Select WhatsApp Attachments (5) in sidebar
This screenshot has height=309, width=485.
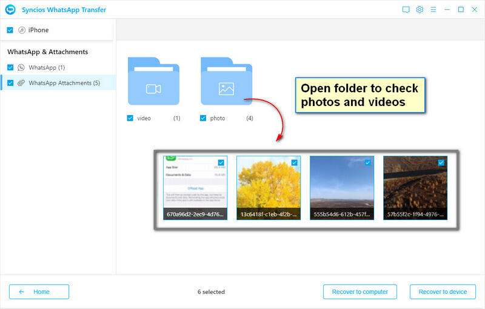(x=64, y=83)
